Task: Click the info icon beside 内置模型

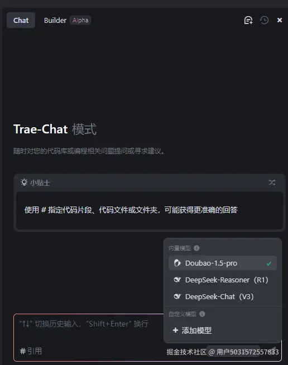Action: click(x=196, y=248)
